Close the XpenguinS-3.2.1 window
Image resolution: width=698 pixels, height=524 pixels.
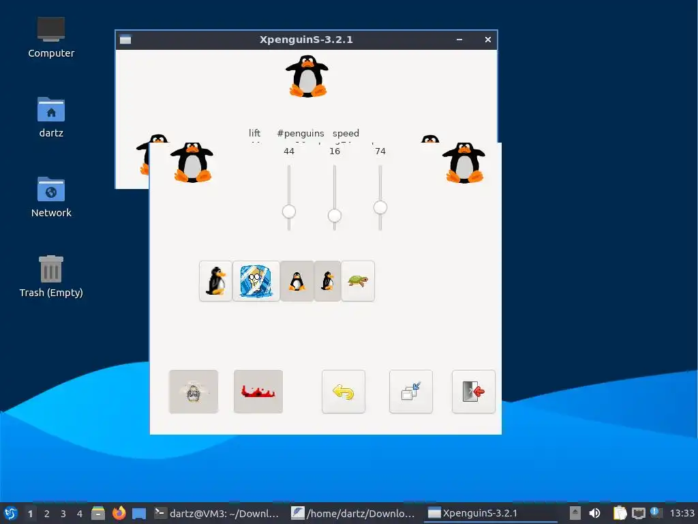(488, 40)
